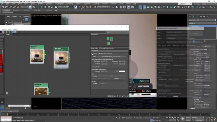Enable the Curves checkbox

93,83
